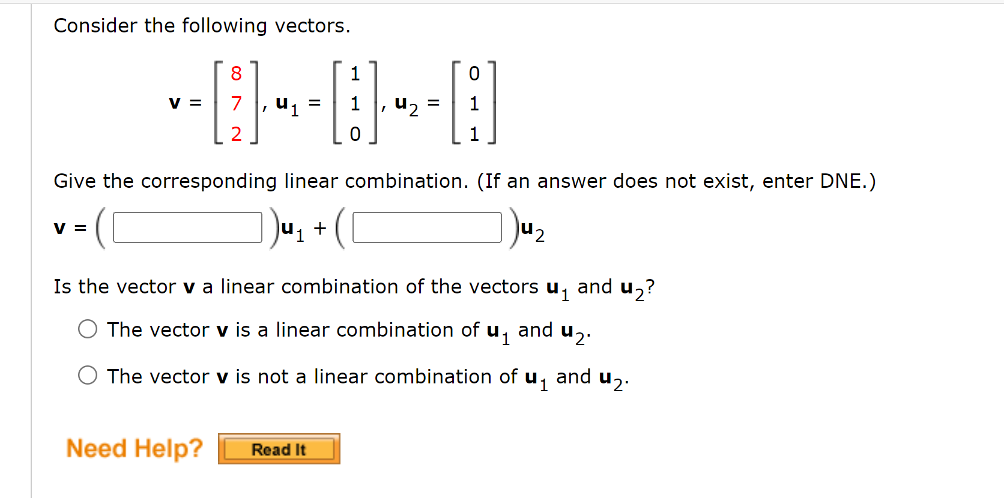The height and width of the screenshot is (498, 1004).
Task: Select 'v is not a linear combination' radio button
Action: click(x=88, y=376)
